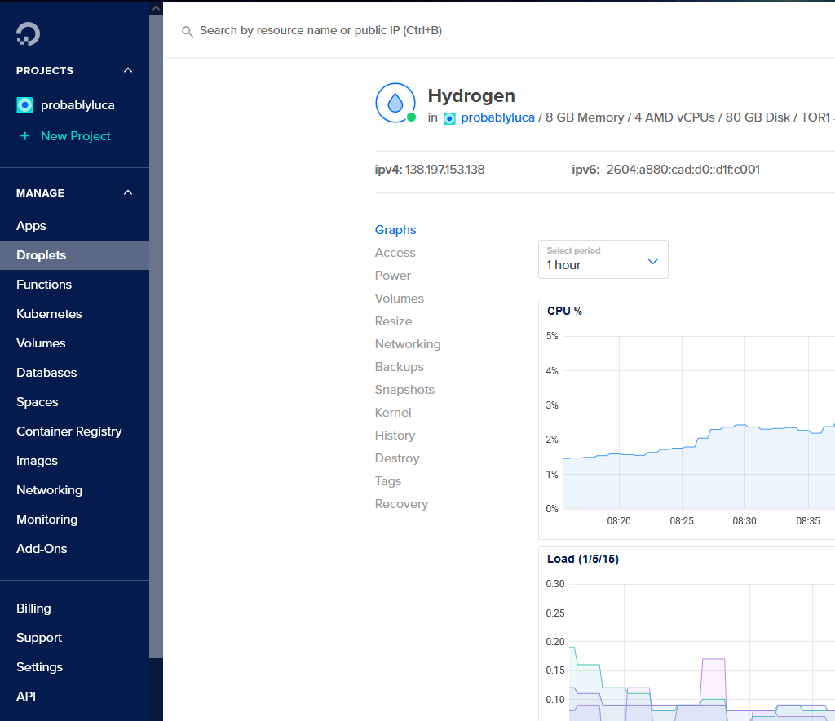Image resolution: width=835 pixels, height=721 pixels.
Task: Switch to the Kernel tab
Action: pyautogui.click(x=392, y=413)
